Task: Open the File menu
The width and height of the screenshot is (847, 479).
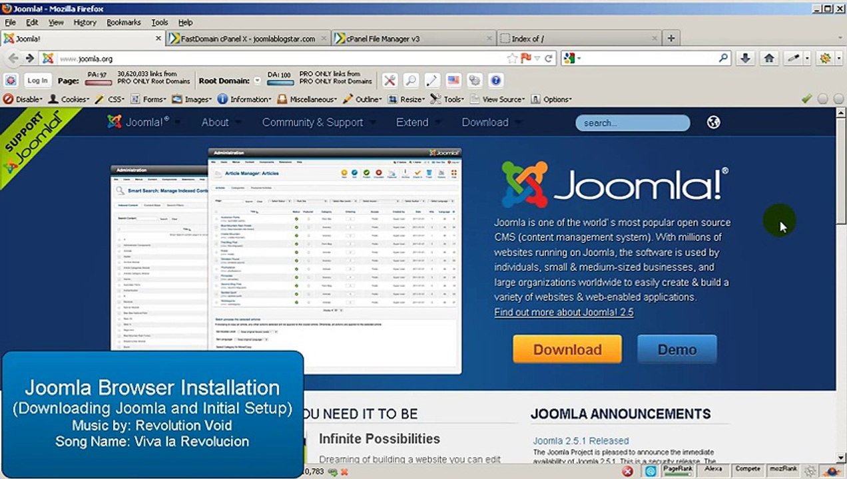Action: pos(10,22)
